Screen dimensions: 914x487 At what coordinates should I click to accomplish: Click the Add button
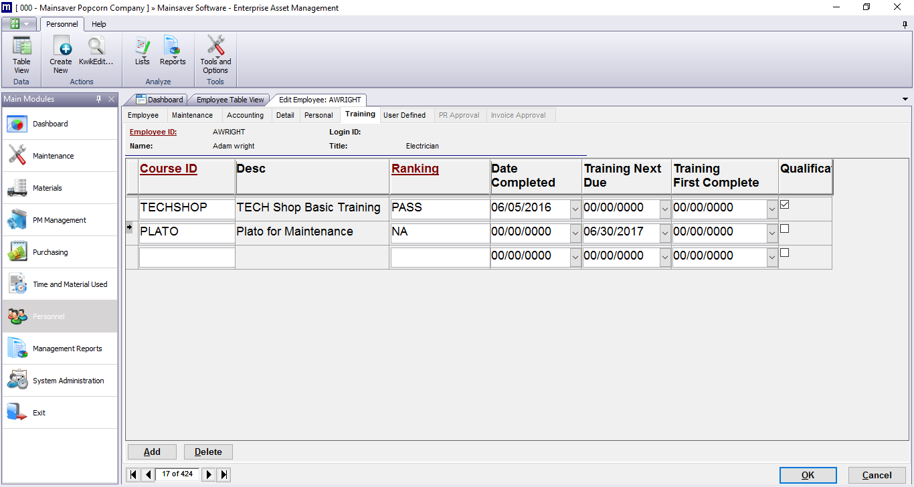click(152, 452)
